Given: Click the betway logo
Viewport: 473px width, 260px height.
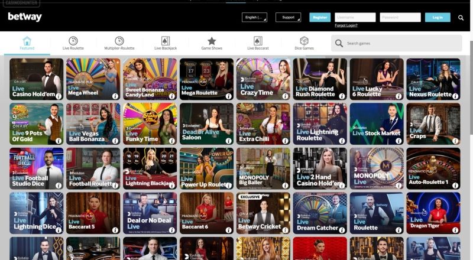Looking at the screenshot, I should click(x=25, y=17).
